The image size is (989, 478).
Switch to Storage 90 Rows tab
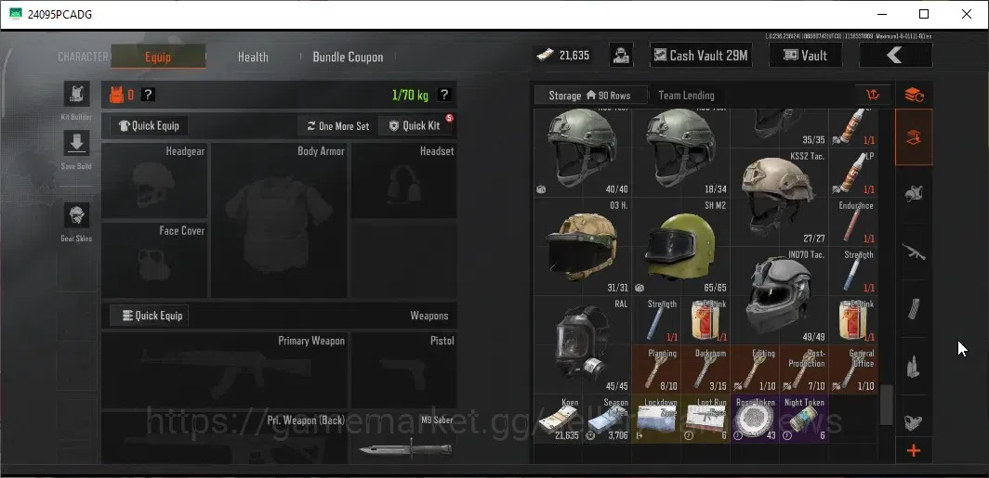click(590, 95)
